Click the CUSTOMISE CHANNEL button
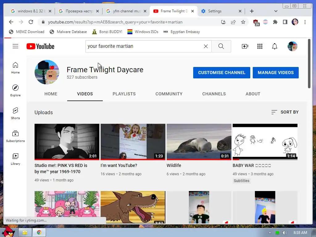The height and width of the screenshot is (237, 316). [222, 73]
